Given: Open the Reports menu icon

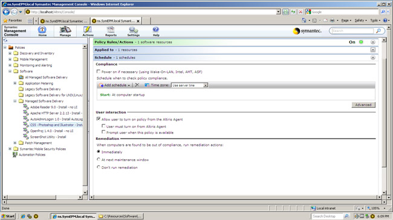Looking at the screenshot, I should coord(111,31).
